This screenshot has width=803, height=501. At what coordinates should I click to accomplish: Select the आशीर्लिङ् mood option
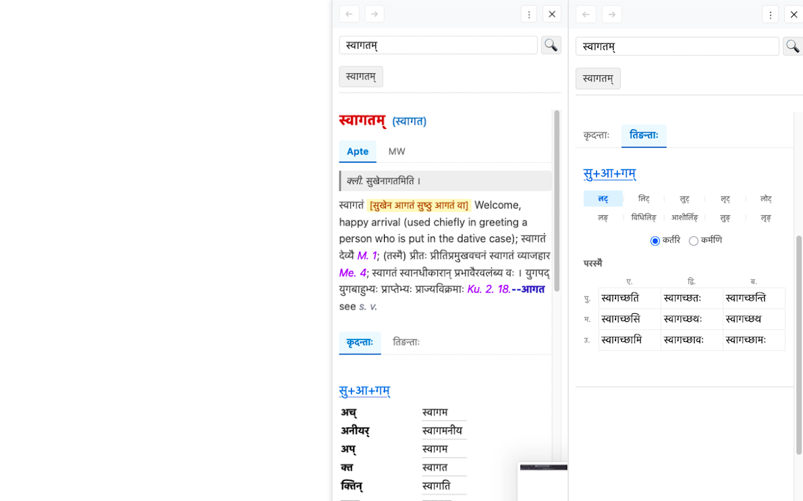(684, 217)
